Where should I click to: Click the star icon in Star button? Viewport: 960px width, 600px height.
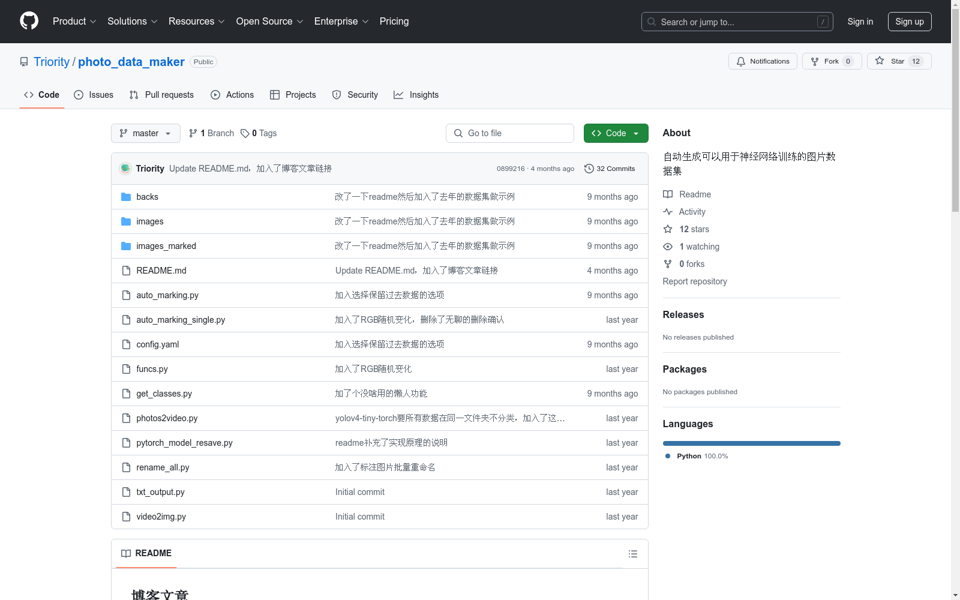880,61
